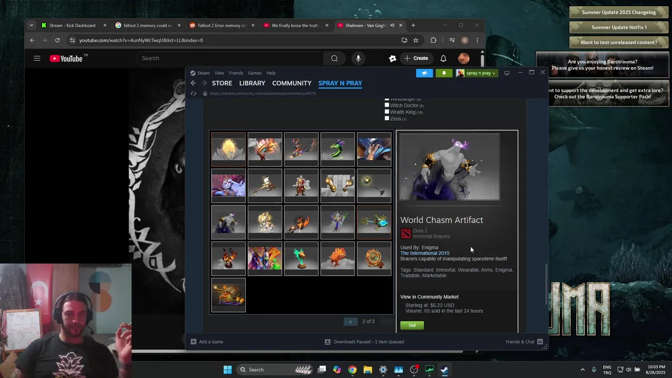Open Steam from Windows taskbar
The image size is (672, 378).
444,370
